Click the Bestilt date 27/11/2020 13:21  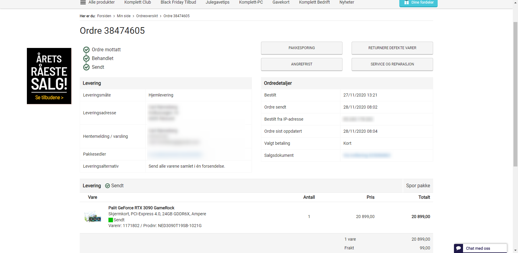pos(360,95)
